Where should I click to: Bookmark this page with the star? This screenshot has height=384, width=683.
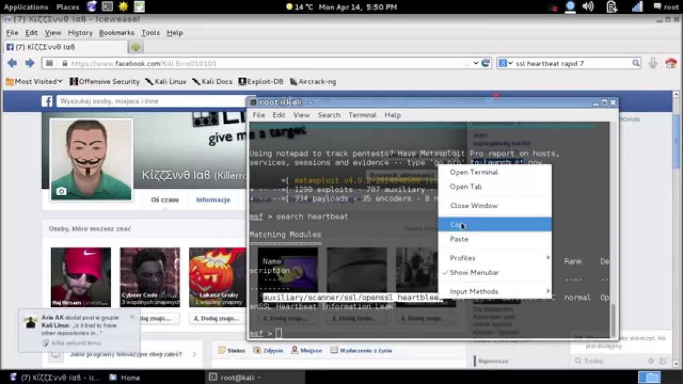[x=467, y=63]
